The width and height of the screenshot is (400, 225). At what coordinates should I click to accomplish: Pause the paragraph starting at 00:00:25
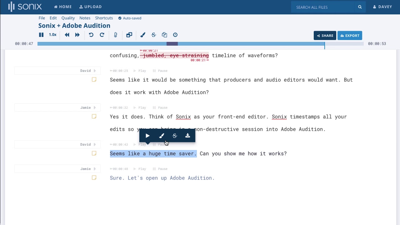[x=160, y=71]
